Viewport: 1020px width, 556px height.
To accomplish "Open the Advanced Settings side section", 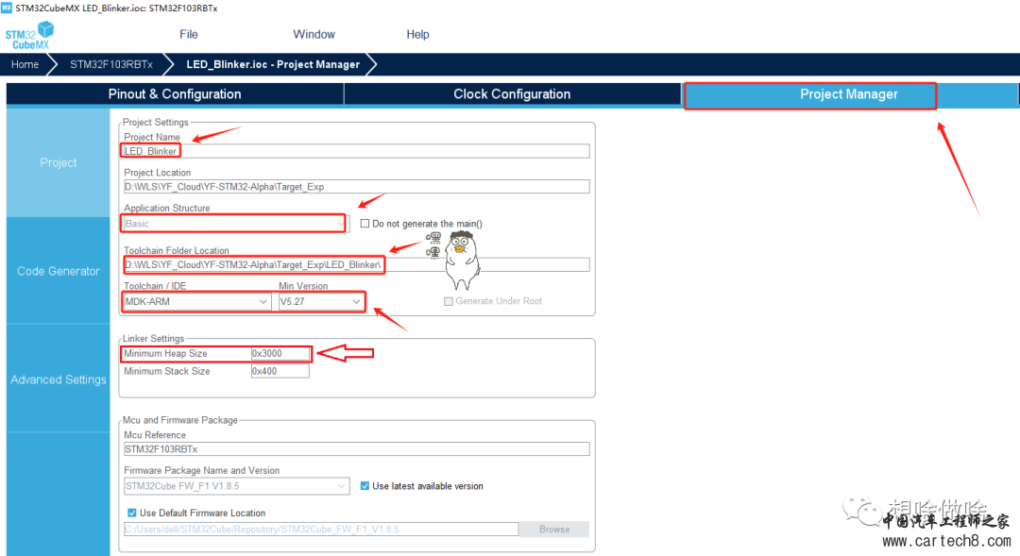I will tap(59, 379).
